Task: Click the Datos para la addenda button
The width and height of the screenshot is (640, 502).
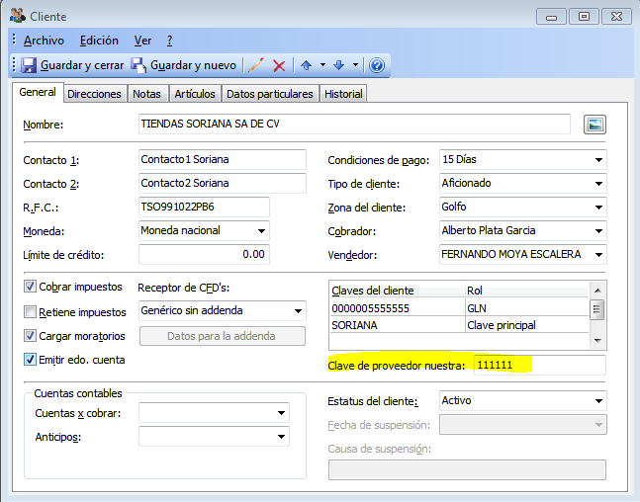Action: [x=223, y=336]
